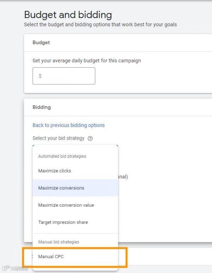212x273 pixels.
Task: Click the Bidding card header
Action: (42, 107)
